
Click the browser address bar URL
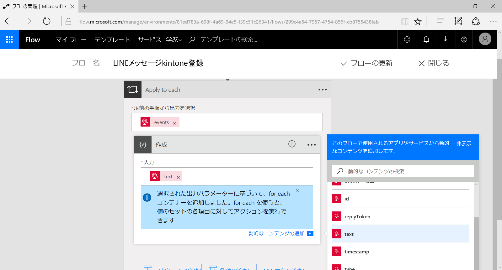(229, 22)
